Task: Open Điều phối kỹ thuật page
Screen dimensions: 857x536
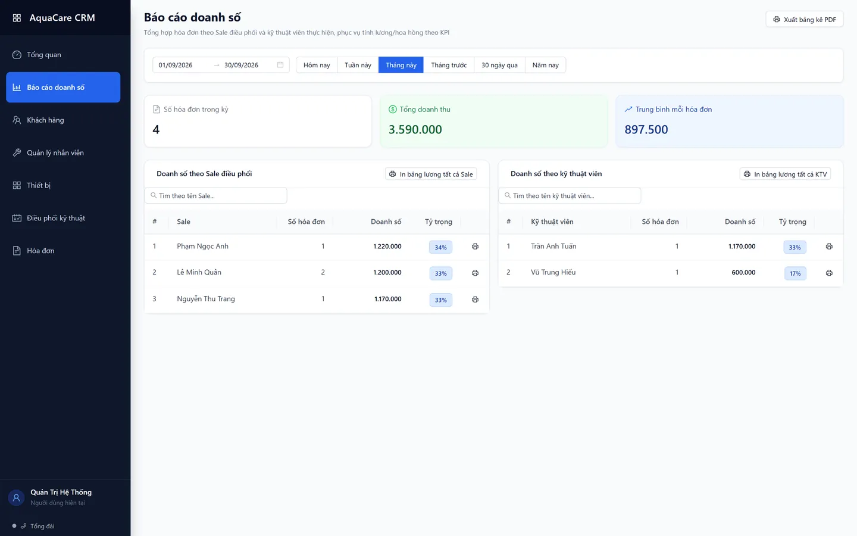Action: click(63, 219)
